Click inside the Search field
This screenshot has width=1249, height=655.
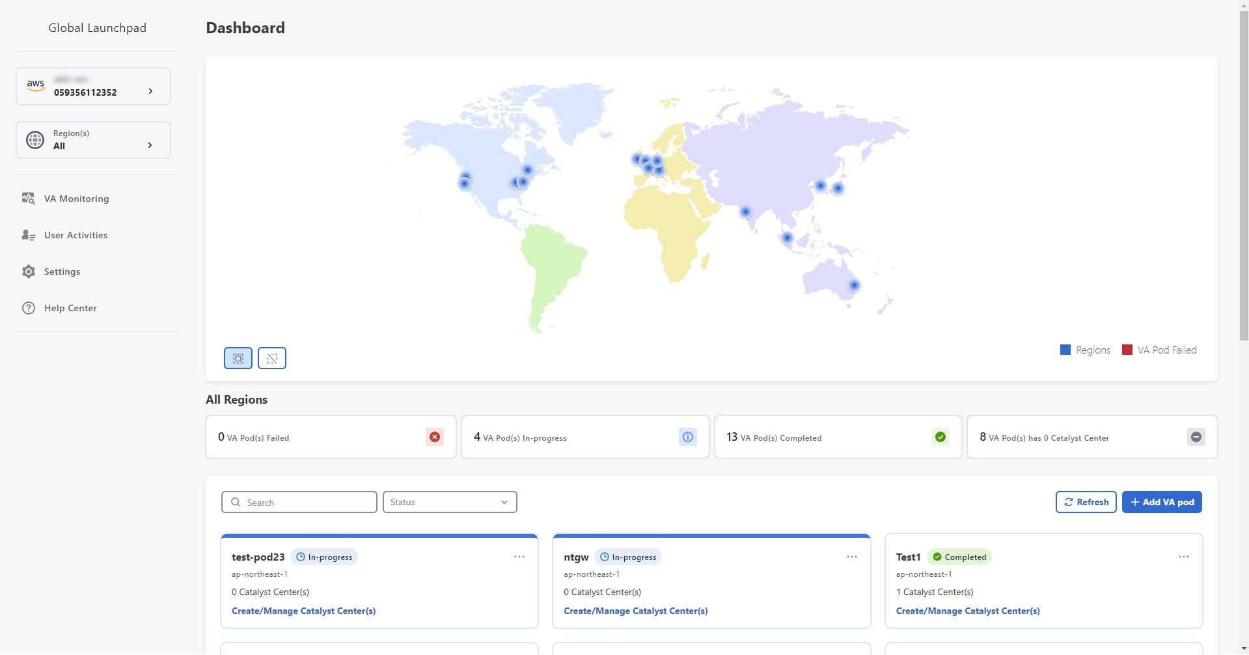pos(298,502)
